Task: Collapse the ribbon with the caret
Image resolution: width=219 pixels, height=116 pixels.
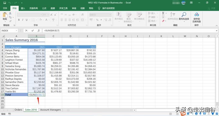Action: [x=217, y=25]
